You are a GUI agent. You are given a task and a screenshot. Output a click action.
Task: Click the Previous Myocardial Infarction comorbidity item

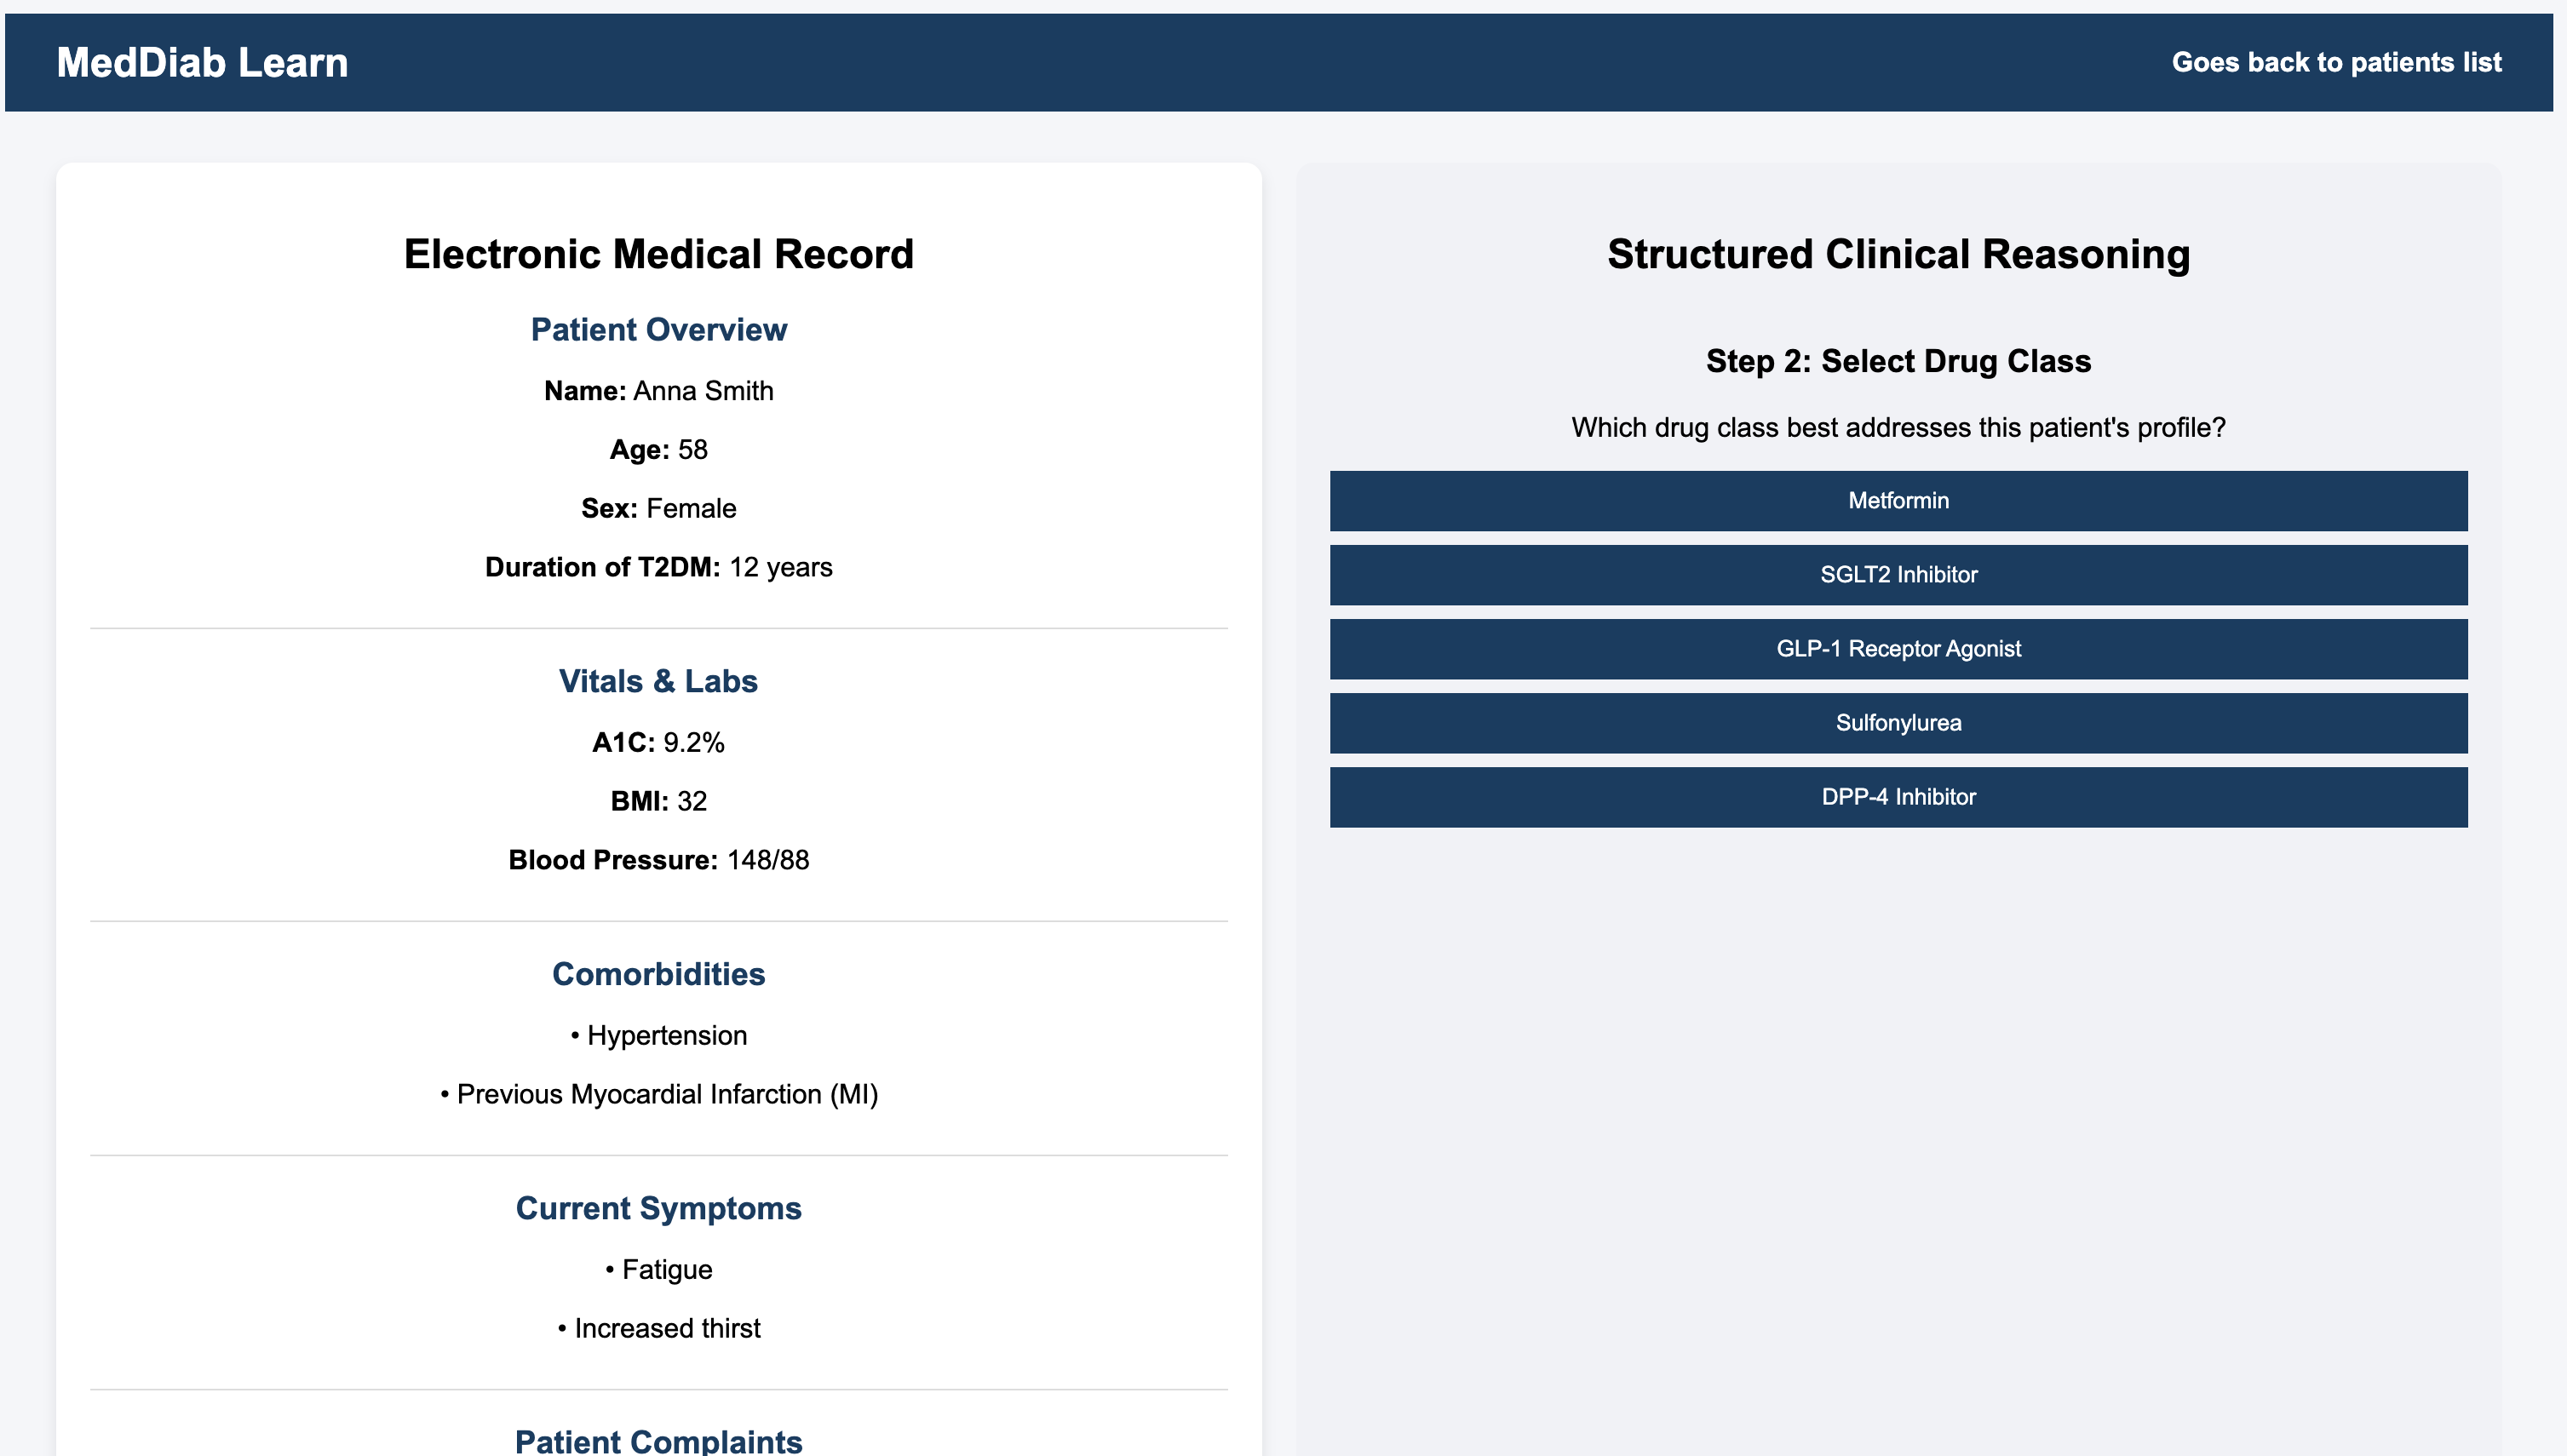[x=658, y=1094]
